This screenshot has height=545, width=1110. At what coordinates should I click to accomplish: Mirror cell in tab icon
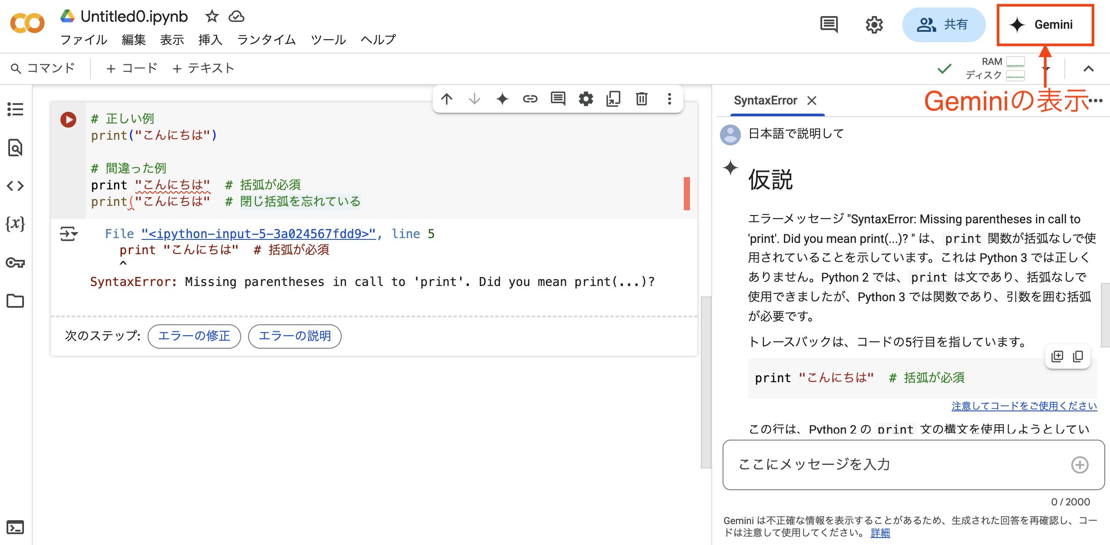tap(614, 99)
